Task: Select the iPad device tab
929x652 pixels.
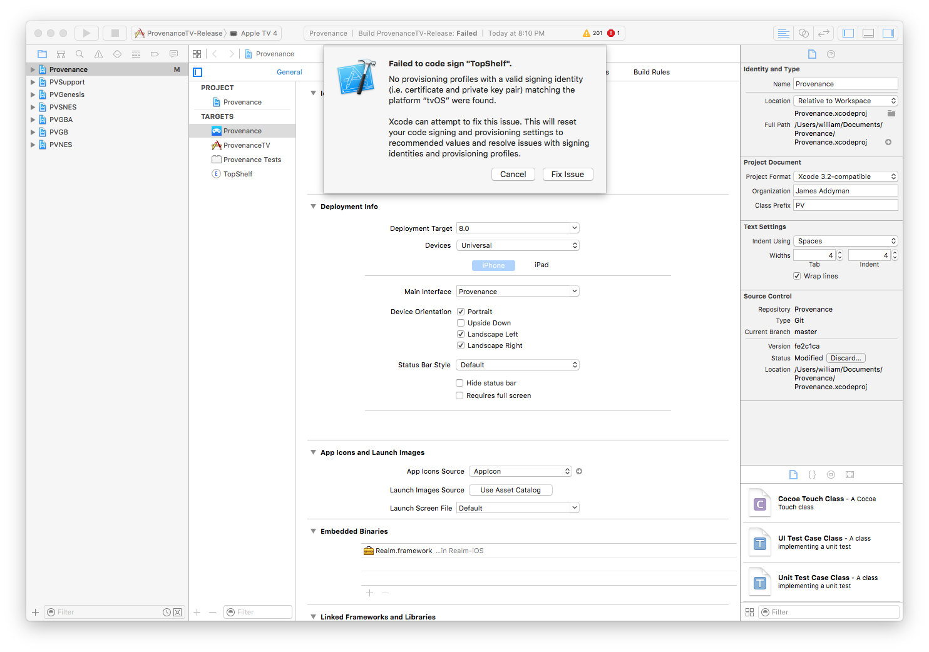Action: [541, 265]
